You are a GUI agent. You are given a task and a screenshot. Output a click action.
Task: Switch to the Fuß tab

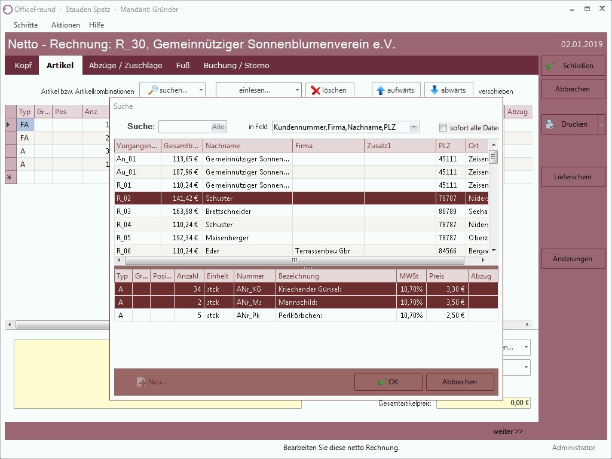183,66
